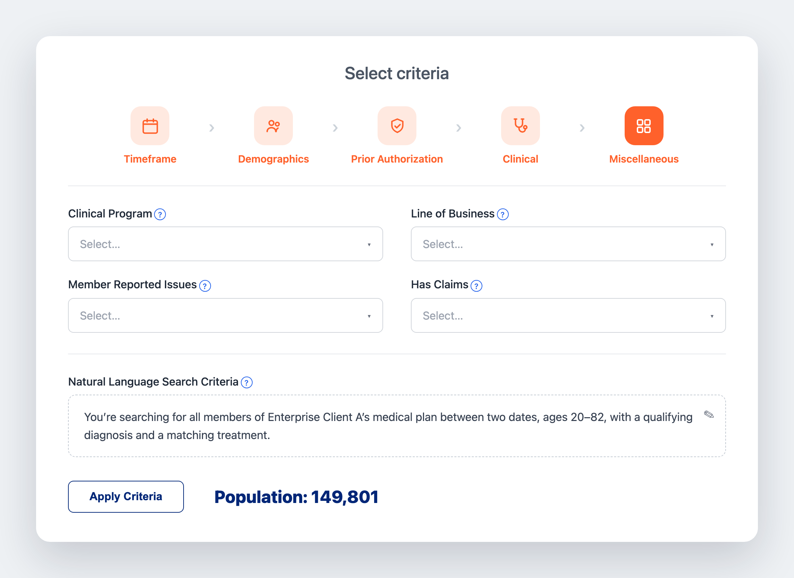Screen dimensions: 794x578
Task: Open the Demographics people step icon
Action: tap(273, 126)
